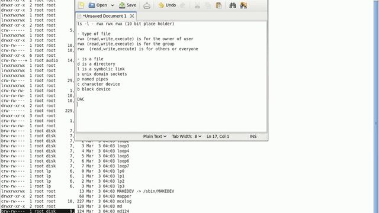Screen dimensions: 379x213
Task: Click the MAKEDEV symlink entry in the terminal
Action: point(88,191)
